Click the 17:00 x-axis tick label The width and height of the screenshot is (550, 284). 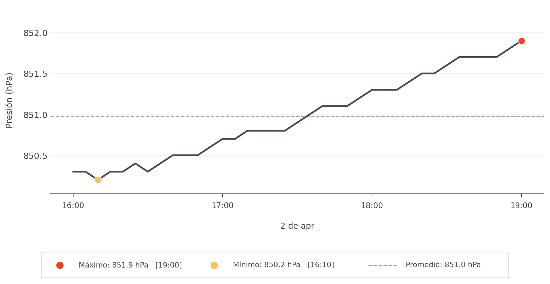point(223,206)
